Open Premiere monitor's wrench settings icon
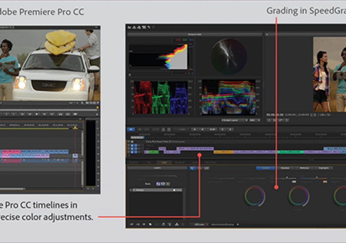The width and height of the screenshot is (346, 243). (x=82, y=103)
